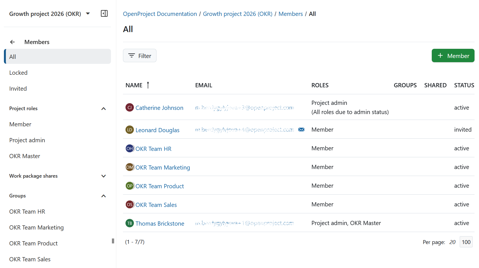Collapse the left sidebar panel
The height and width of the screenshot is (268, 479).
pos(104,13)
